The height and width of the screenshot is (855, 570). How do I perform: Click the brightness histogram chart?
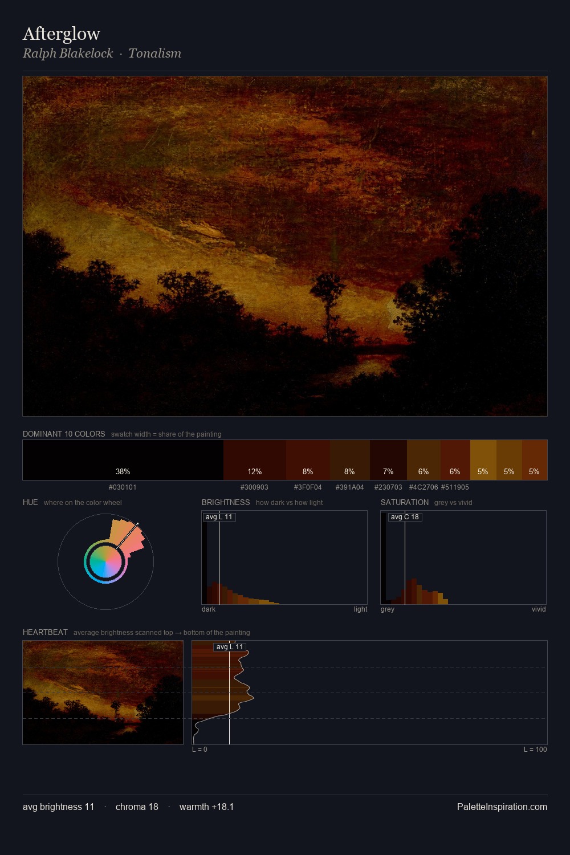284,557
